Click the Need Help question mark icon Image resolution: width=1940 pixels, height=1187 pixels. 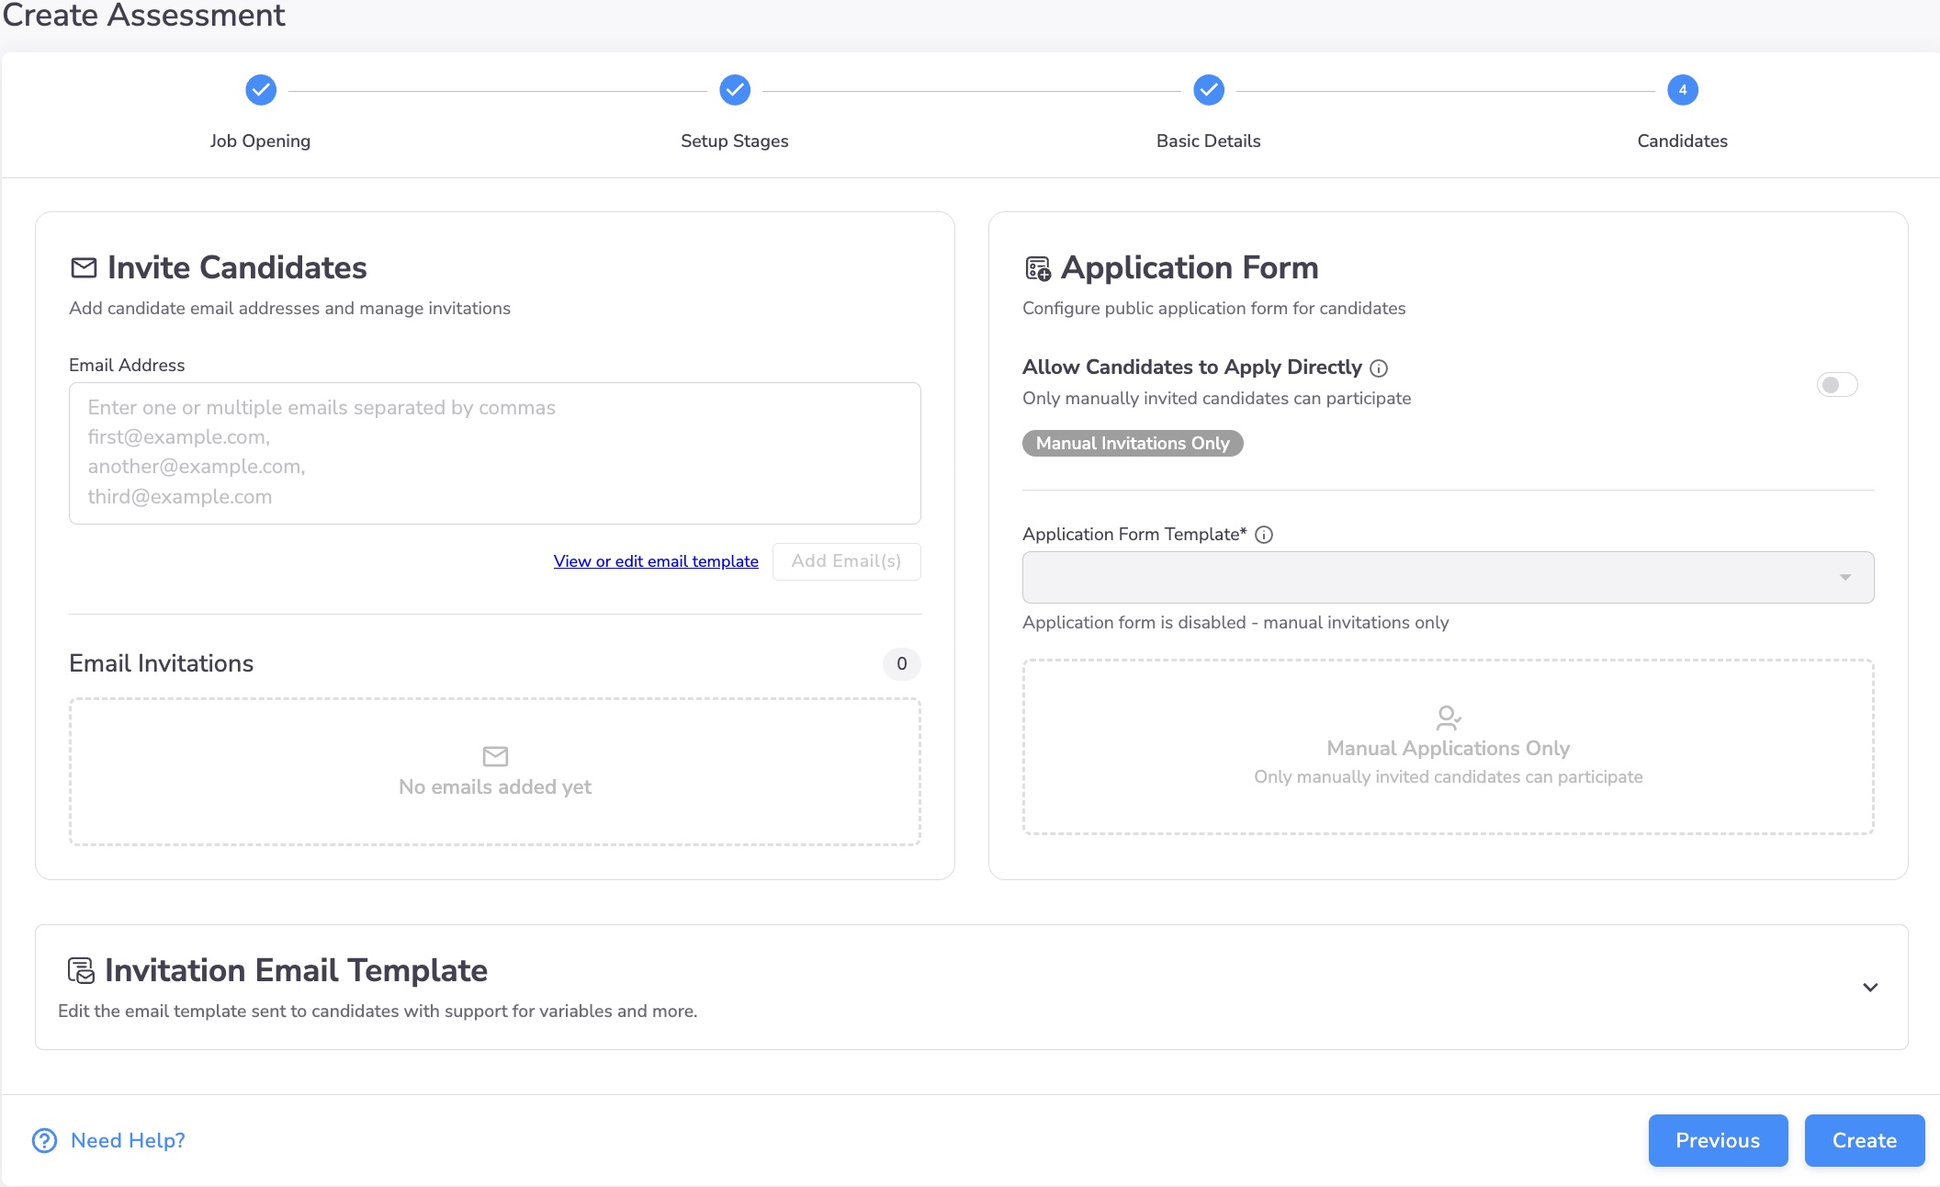coord(44,1140)
